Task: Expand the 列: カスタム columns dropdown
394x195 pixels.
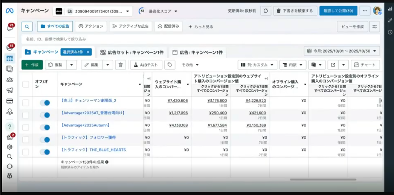Action: [x=257, y=65]
